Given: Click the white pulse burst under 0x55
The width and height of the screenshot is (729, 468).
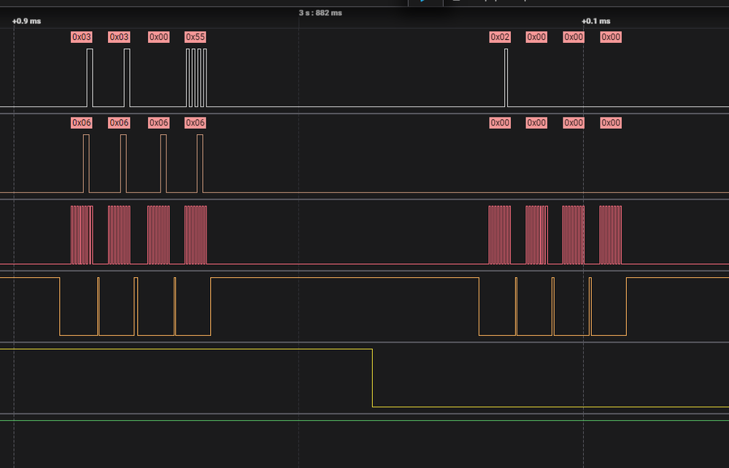Looking at the screenshot, I should (196, 77).
